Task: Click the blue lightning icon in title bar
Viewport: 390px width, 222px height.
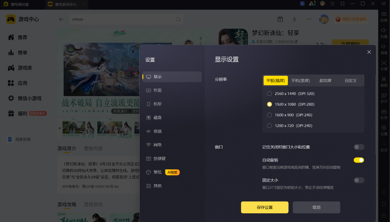Action: point(302,4)
